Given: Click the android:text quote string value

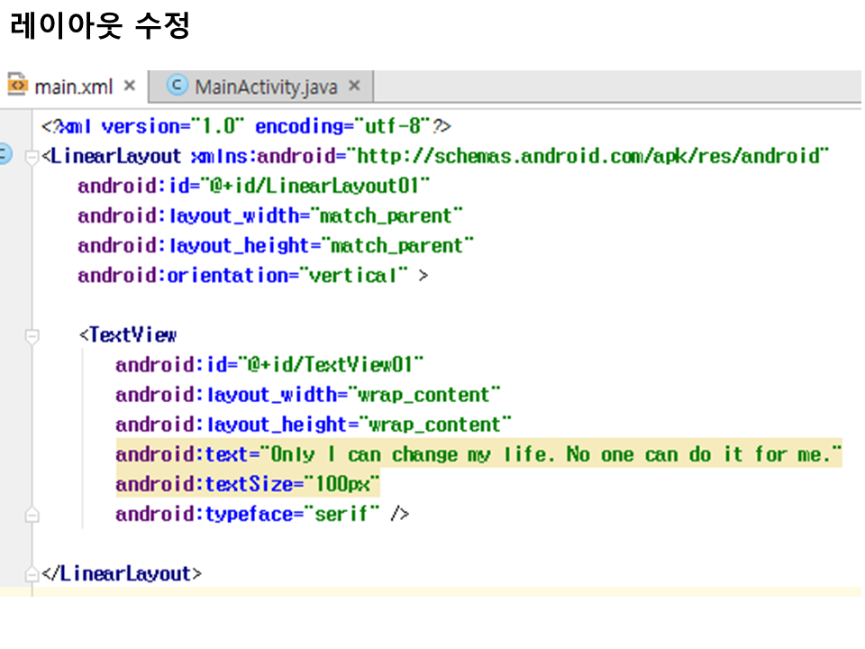Looking at the screenshot, I should (x=550, y=454).
